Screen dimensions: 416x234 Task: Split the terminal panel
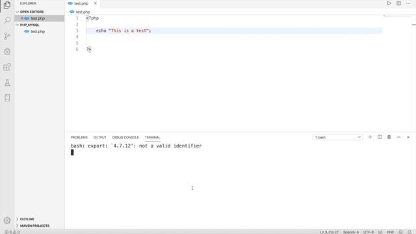pos(380,137)
